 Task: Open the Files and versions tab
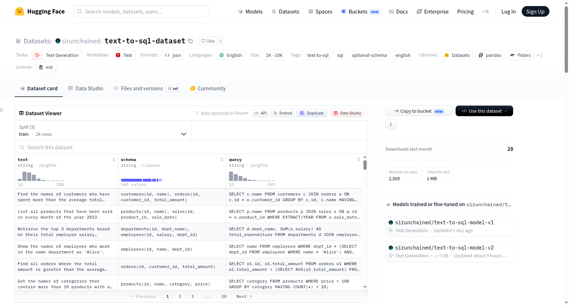[147, 88]
